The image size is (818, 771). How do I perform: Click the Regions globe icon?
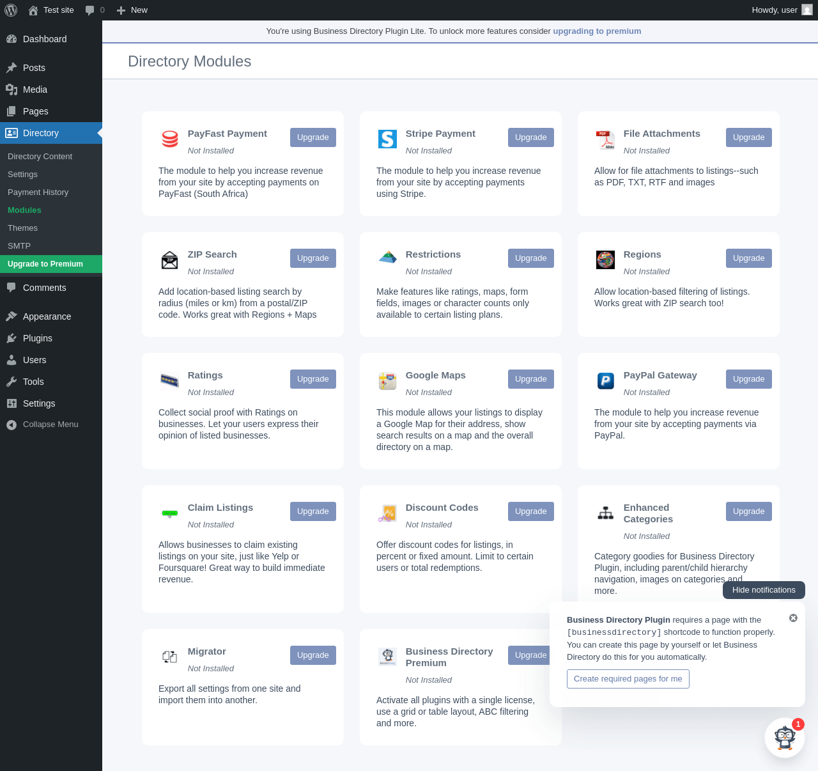606,260
